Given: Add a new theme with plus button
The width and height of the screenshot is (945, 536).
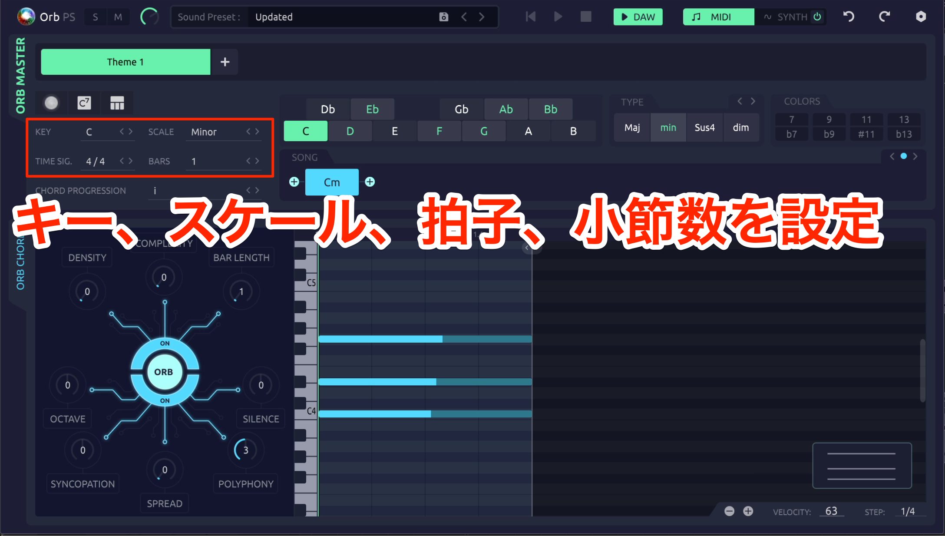Looking at the screenshot, I should (225, 62).
